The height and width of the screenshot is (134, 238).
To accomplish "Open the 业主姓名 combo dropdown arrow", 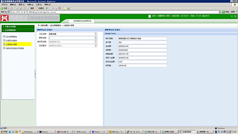I will coord(96,46).
